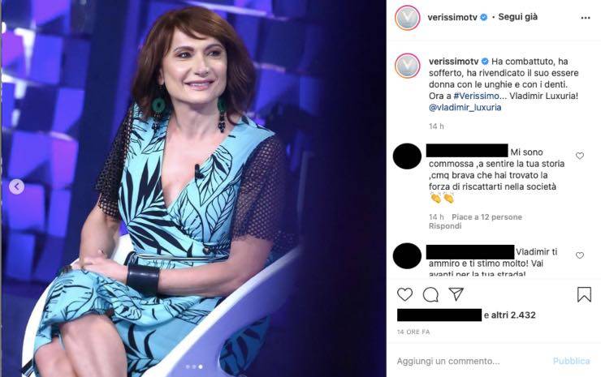601x377 pixels.
Task: Reply to first comment with 'Rispondi'
Action: coord(444,226)
